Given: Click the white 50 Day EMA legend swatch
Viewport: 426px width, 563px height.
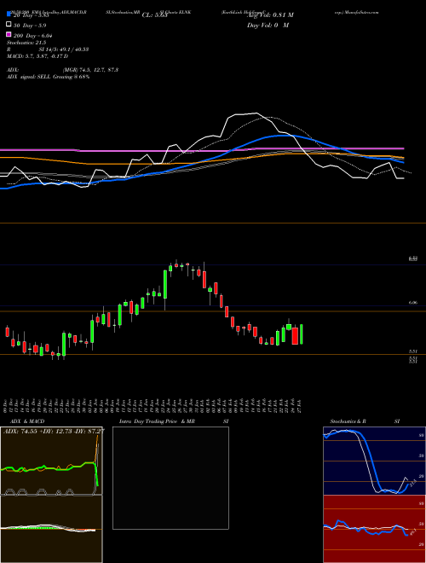Looking at the screenshot, I should [9, 25].
